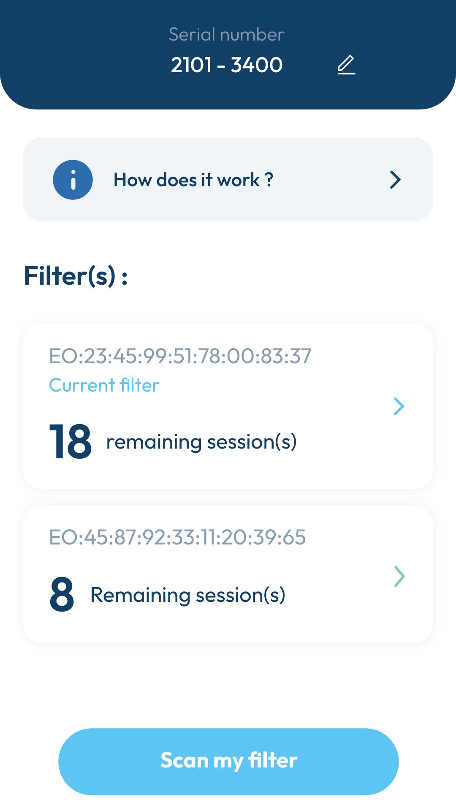Tap the Filter(s) section heading

click(x=76, y=276)
